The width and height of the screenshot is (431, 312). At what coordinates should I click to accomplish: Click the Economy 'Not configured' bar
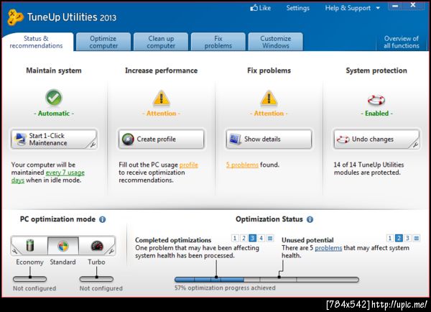[30, 279]
